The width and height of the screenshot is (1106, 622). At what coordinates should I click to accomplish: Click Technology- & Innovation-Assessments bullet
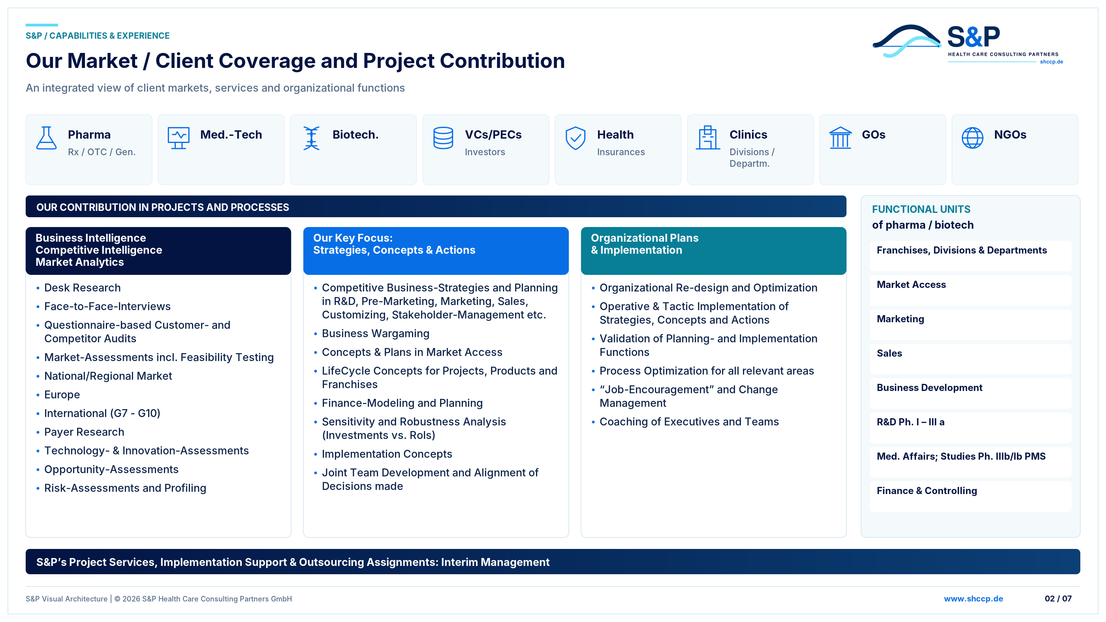tap(147, 450)
